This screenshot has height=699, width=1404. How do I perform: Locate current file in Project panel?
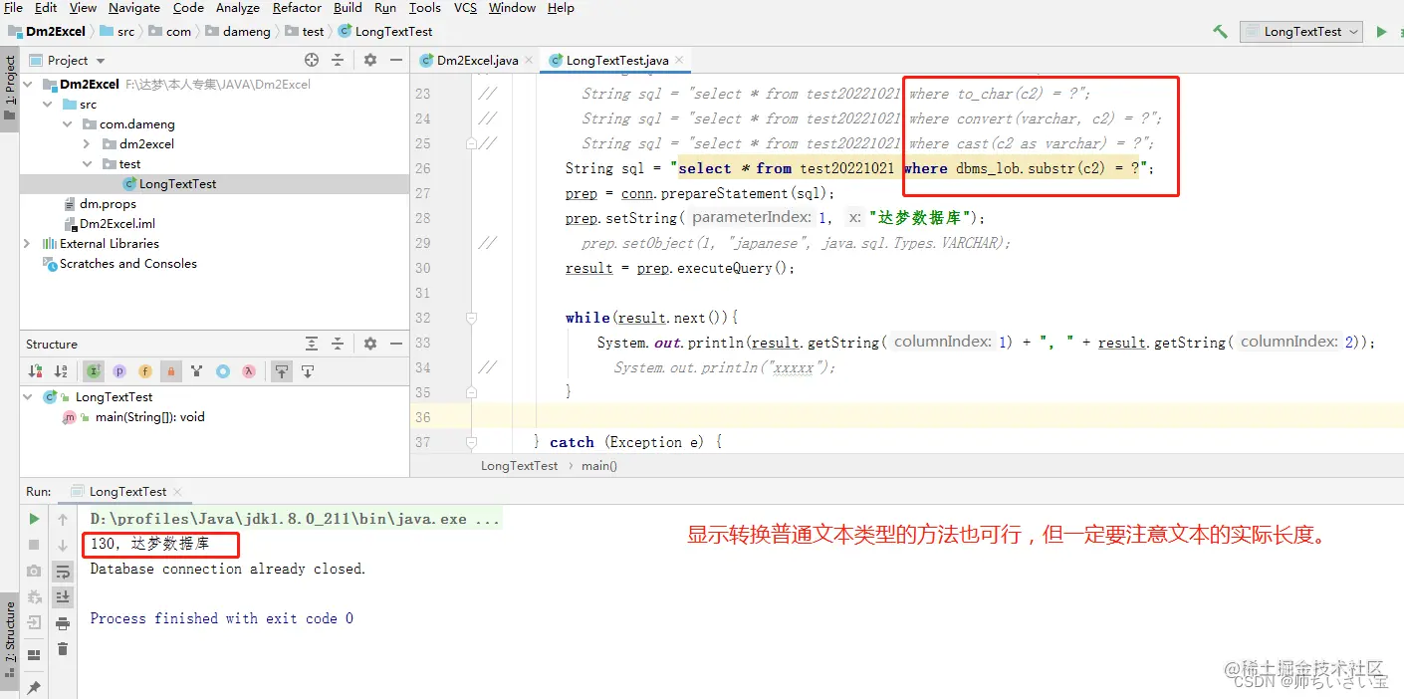312,60
